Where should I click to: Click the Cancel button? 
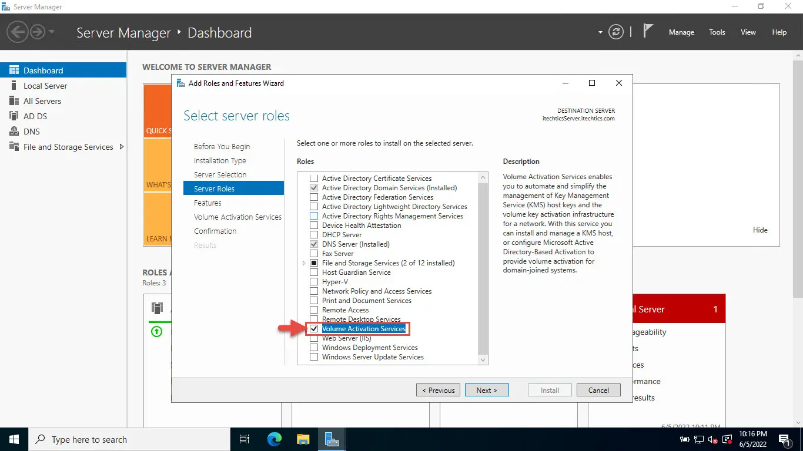click(x=598, y=390)
